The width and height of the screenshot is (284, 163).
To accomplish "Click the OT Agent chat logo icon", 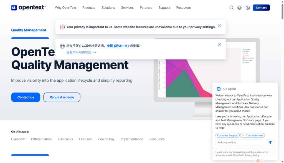I will pyautogui.click(x=219, y=89).
